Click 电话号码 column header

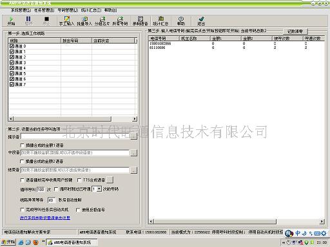click(x=164, y=39)
